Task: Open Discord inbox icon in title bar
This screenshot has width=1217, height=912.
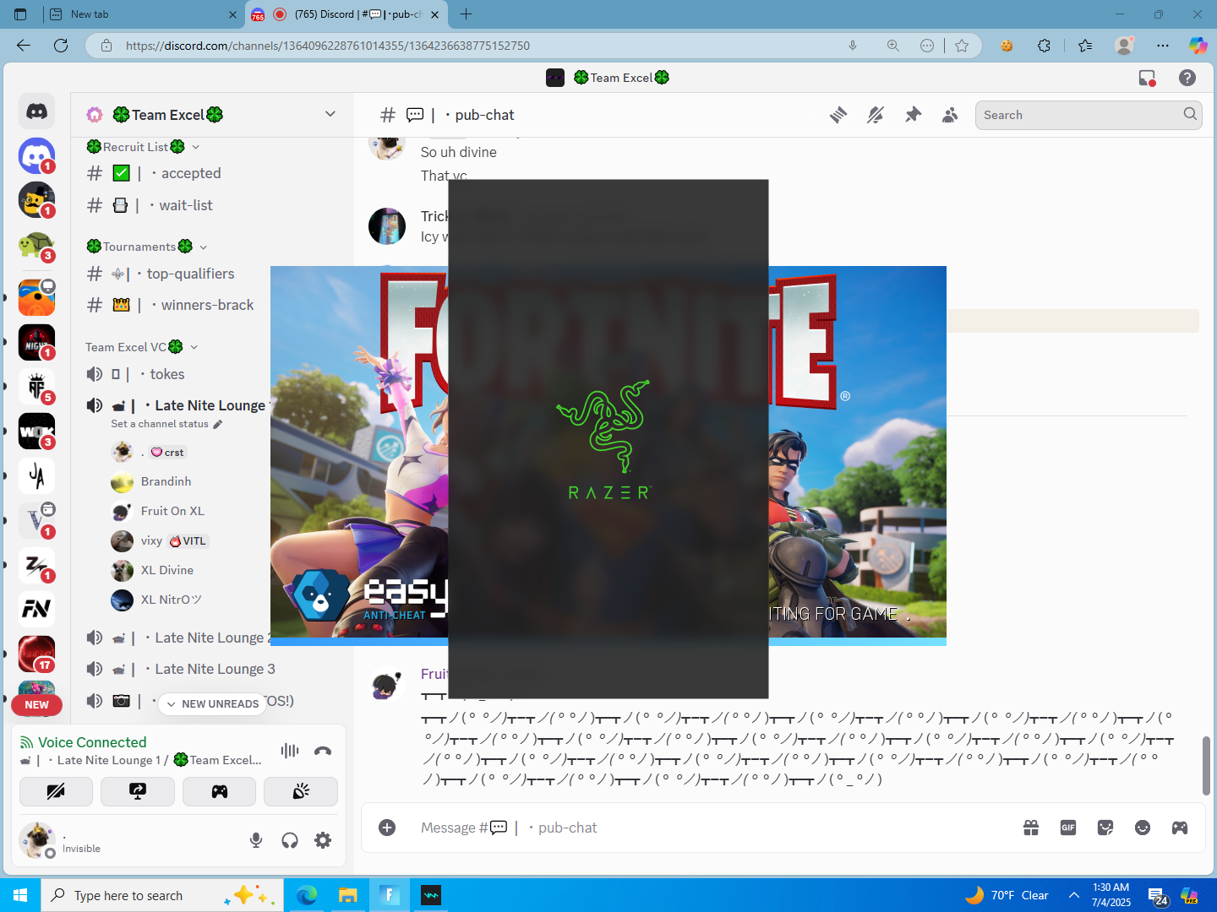Action: (x=1147, y=78)
